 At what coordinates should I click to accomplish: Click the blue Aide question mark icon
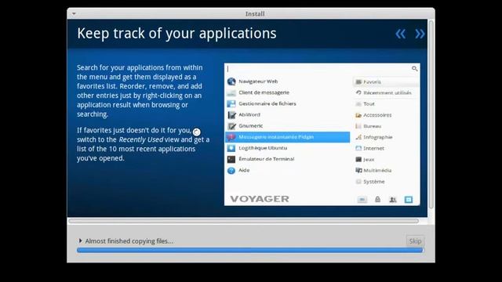(x=231, y=171)
